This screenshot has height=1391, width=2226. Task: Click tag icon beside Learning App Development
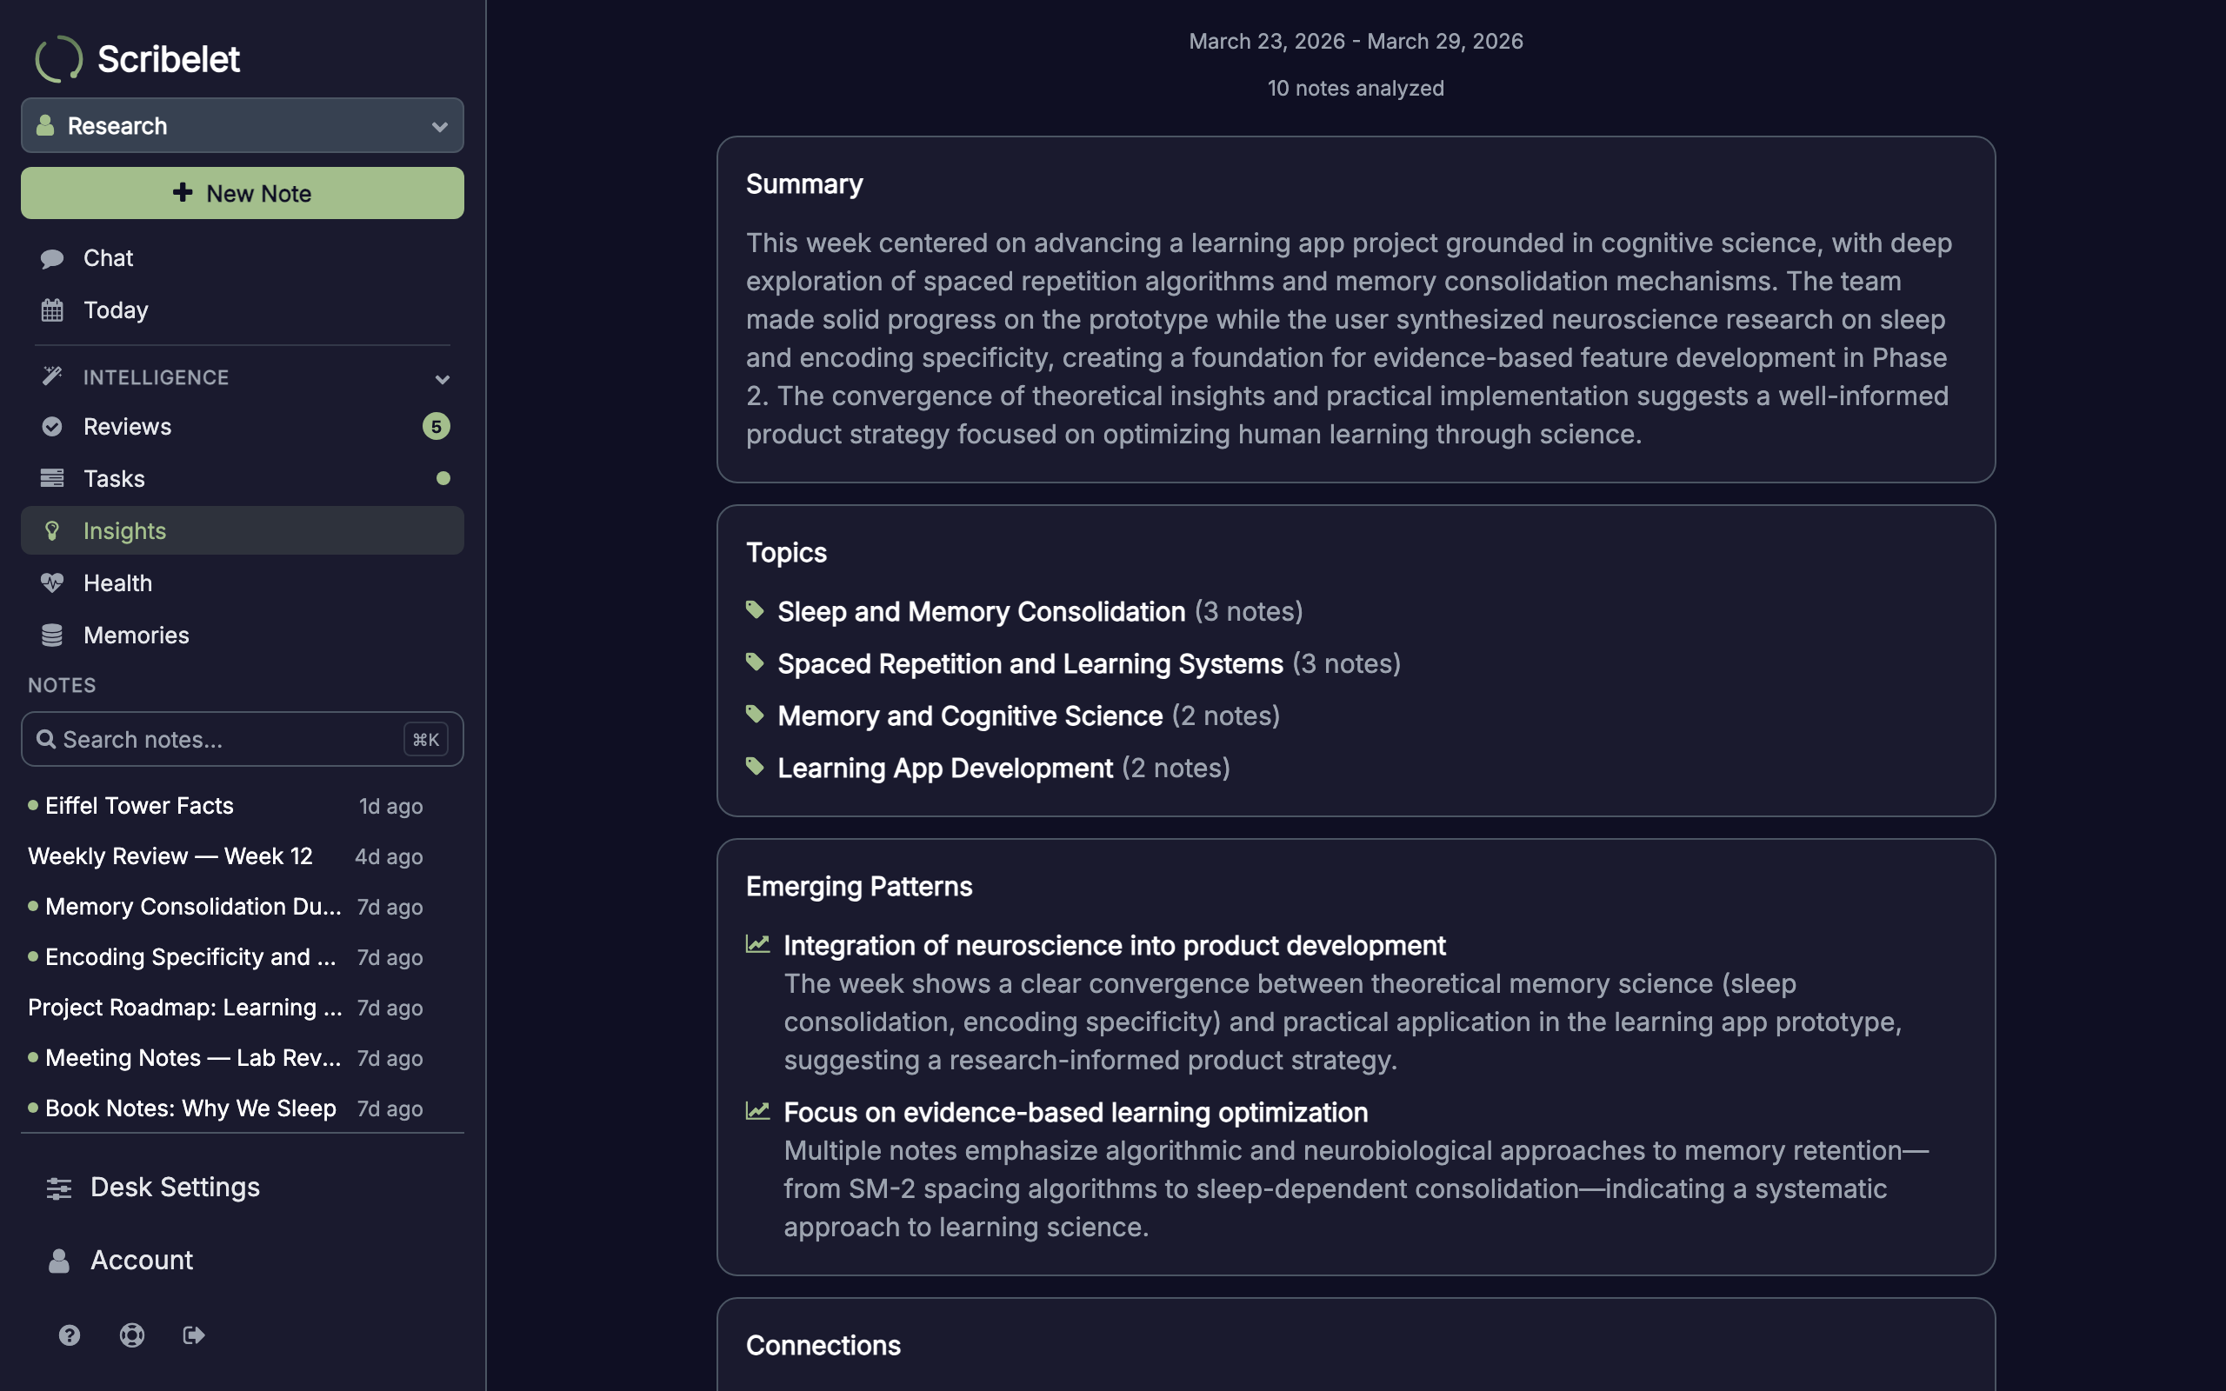pyautogui.click(x=755, y=766)
